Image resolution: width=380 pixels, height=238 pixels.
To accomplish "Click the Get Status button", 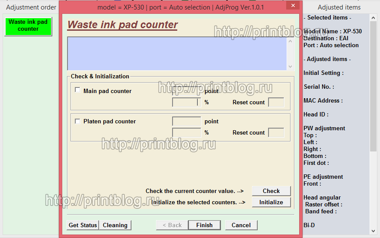I will (x=83, y=225).
